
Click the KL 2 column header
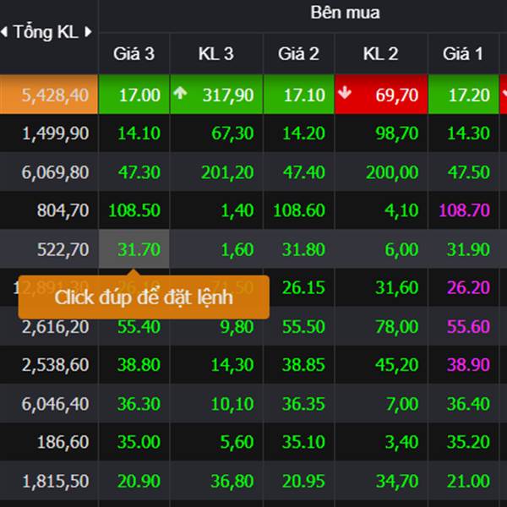click(380, 54)
